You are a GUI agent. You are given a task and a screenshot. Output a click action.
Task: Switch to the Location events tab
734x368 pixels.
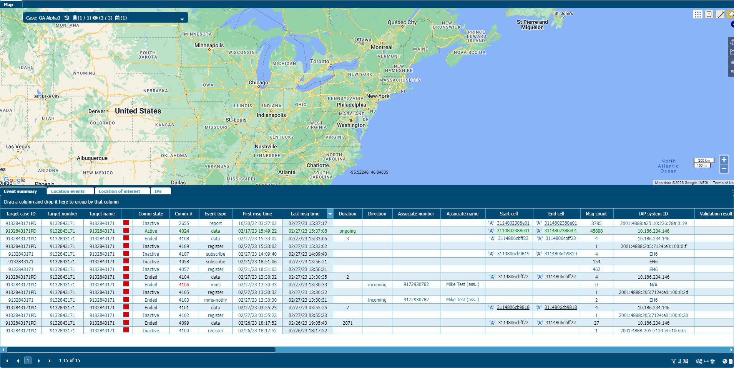(68, 191)
